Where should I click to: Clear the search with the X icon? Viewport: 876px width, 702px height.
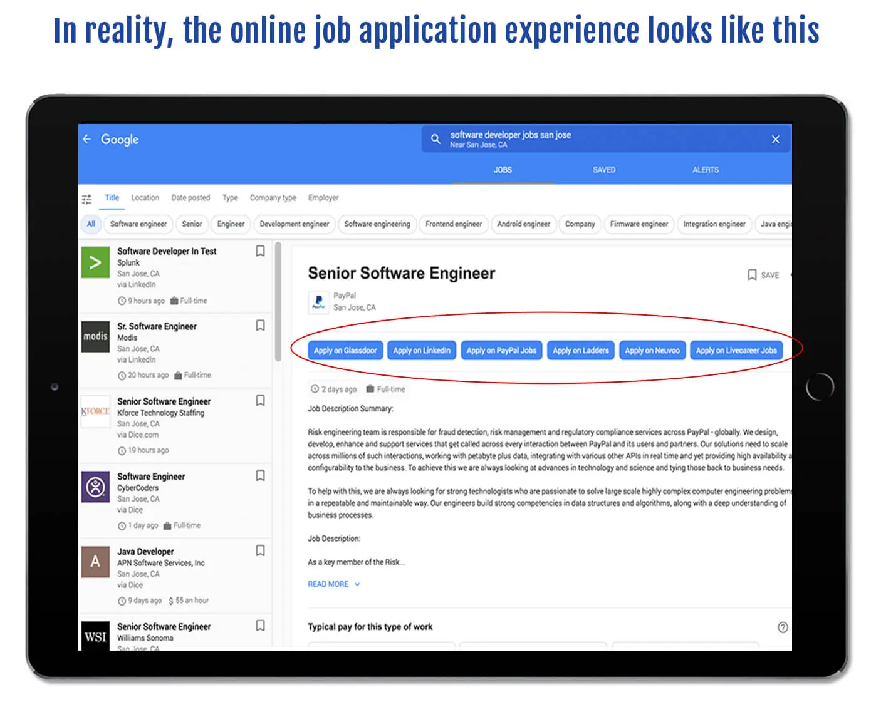coord(776,139)
